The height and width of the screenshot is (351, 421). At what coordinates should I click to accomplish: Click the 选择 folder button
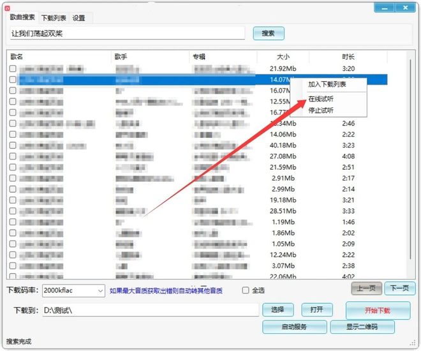(278, 310)
